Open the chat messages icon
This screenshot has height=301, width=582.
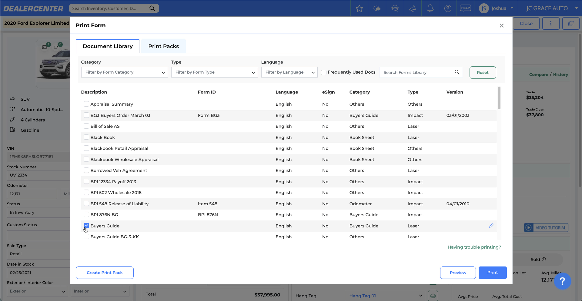pos(377,8)
